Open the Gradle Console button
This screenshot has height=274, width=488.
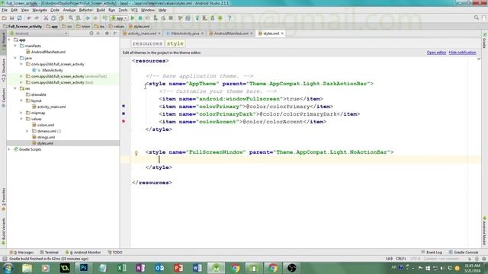click(464, 252)
